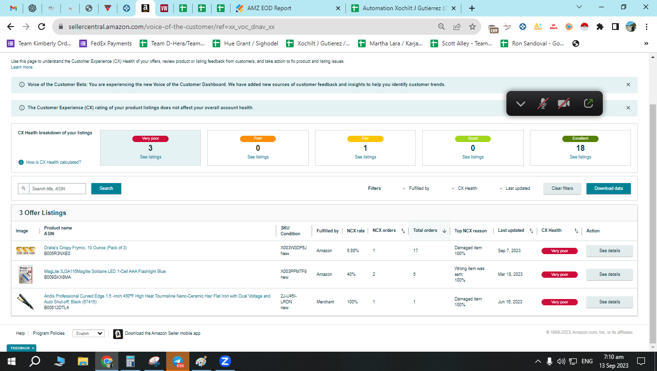Open the Chrome three-dot menu

click(646, 27)
